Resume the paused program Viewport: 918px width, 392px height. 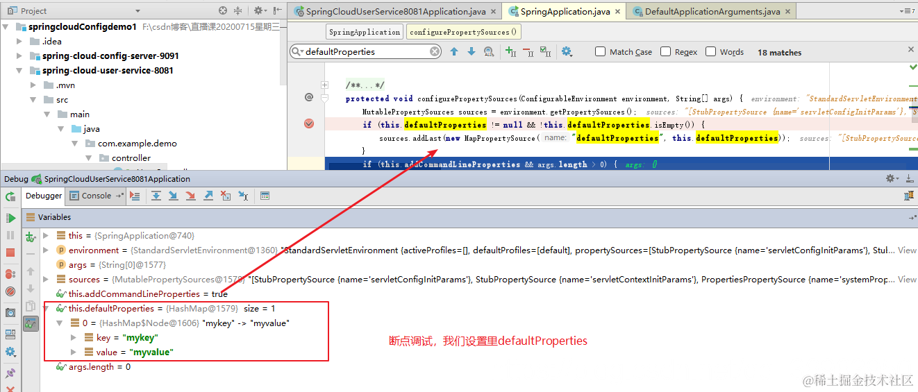click(x=10, y=219)
